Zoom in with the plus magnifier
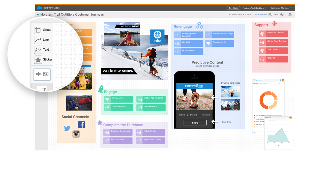 pyautogui.click(x=282, y=15)
